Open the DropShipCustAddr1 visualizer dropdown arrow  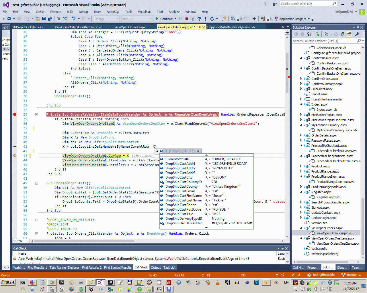[x=210, y=164]
